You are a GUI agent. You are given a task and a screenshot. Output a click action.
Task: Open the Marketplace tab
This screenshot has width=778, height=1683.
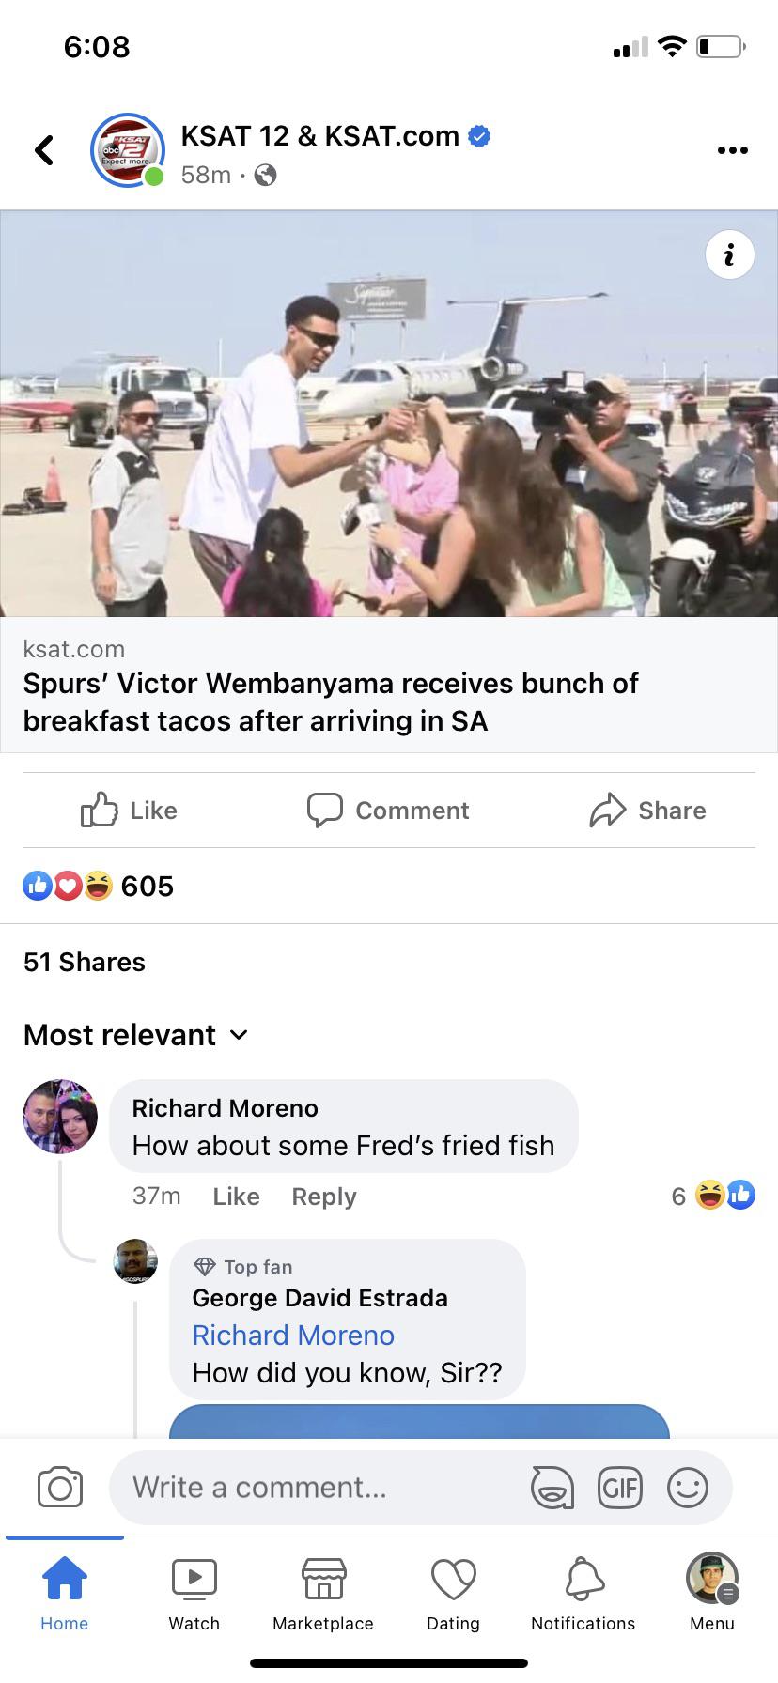pyautogui.click(x=323, y=1594)
